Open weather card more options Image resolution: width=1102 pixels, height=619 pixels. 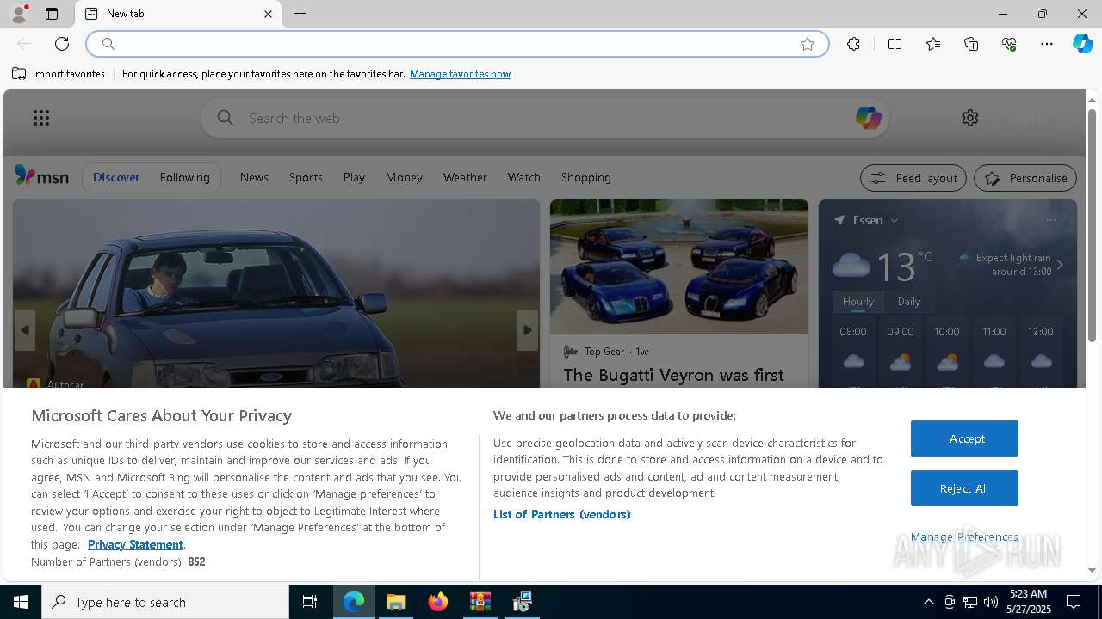(1050, 220)
